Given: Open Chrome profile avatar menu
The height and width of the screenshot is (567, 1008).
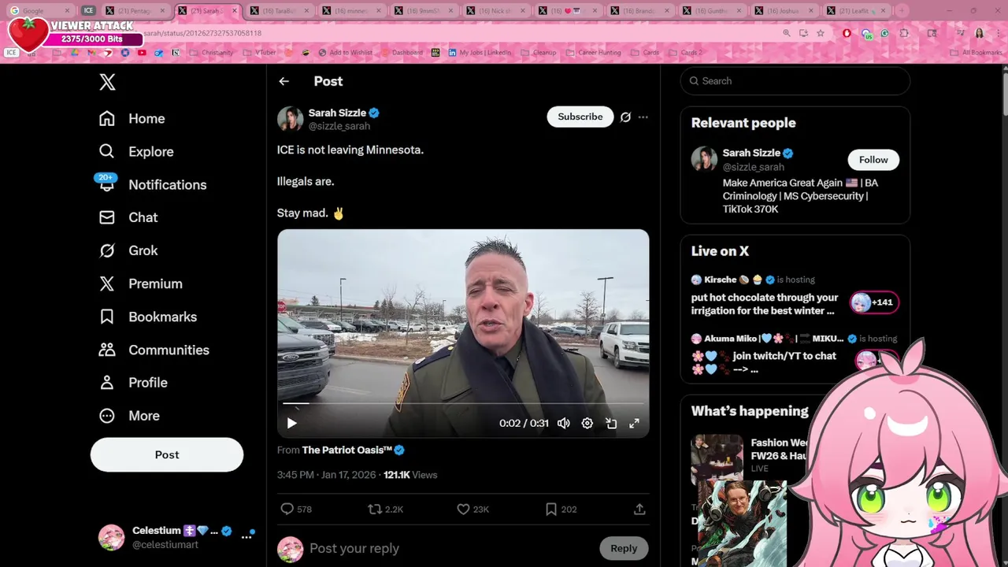Looking at the screenshot, I should [x=980, y=33].
